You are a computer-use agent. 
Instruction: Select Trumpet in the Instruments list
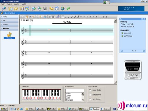click(69, 100)
